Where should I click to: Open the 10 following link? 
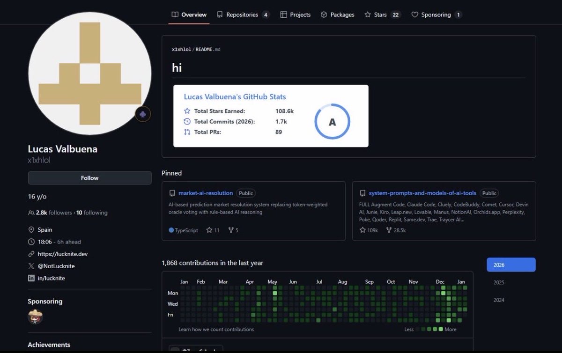pyautogui.click(x=92, y=213)
